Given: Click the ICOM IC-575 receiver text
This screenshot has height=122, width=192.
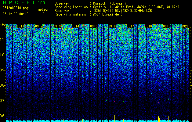Looking at the screenshot, I should coord(123,11).
